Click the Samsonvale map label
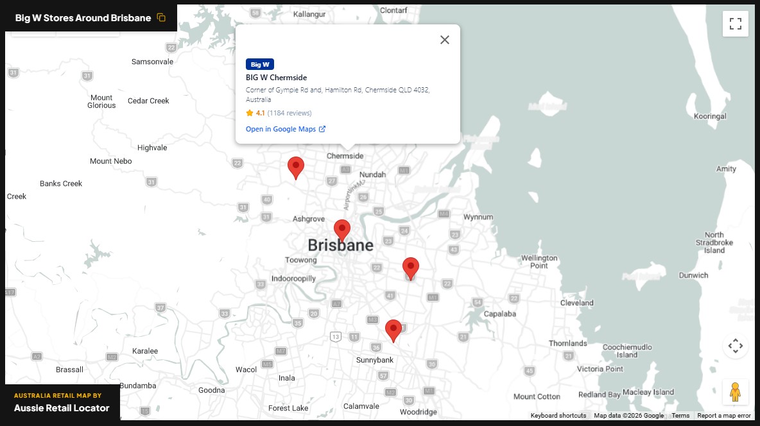This screenshot has width=760, height=426. pyautogui.click(x=152, y=62)
